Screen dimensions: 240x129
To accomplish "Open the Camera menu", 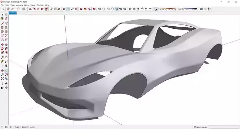I will pos(20,5).
